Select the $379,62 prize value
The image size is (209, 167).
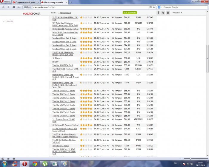pyautogui.click(x=150, y=17)
